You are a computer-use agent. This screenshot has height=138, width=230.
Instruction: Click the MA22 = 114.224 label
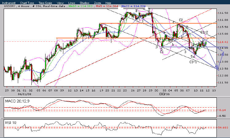point(133,6)
